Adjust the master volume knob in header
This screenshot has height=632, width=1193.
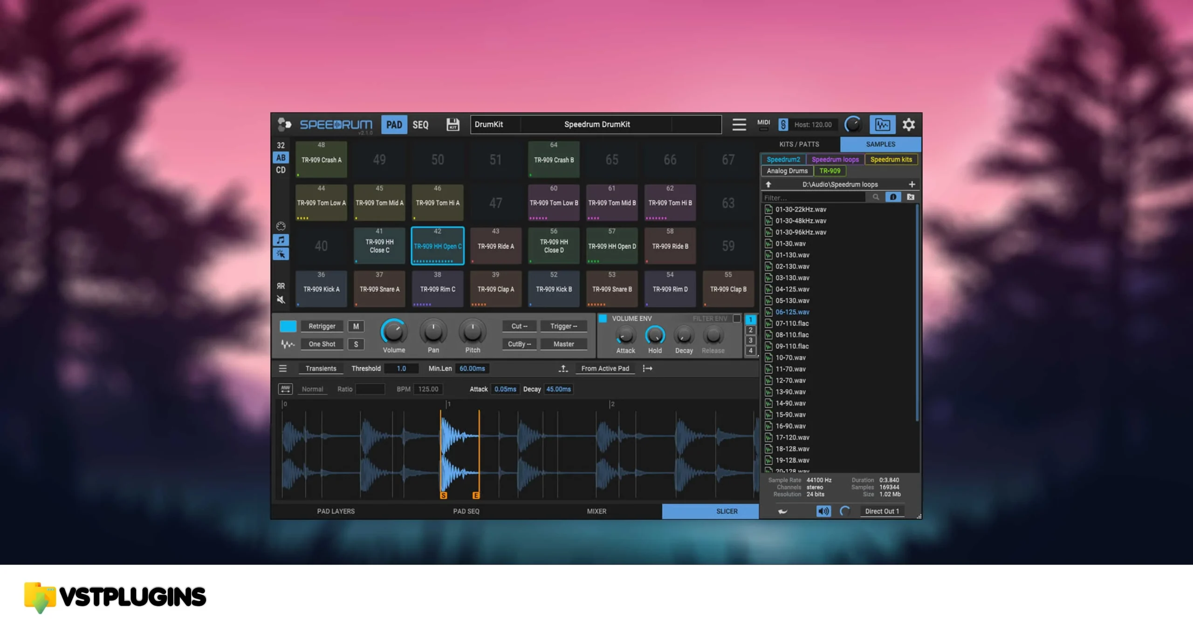pos(853,124)
